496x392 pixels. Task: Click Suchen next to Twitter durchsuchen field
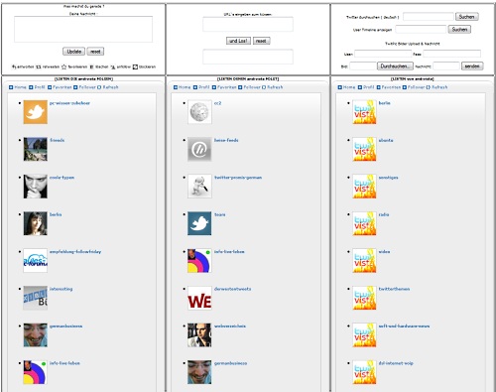[x=467, y=17]
